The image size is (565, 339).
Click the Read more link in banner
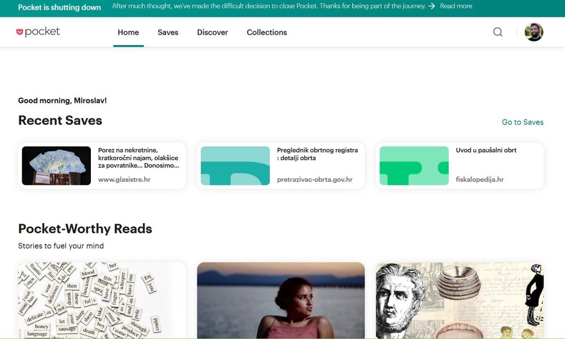tap(456, 6)
